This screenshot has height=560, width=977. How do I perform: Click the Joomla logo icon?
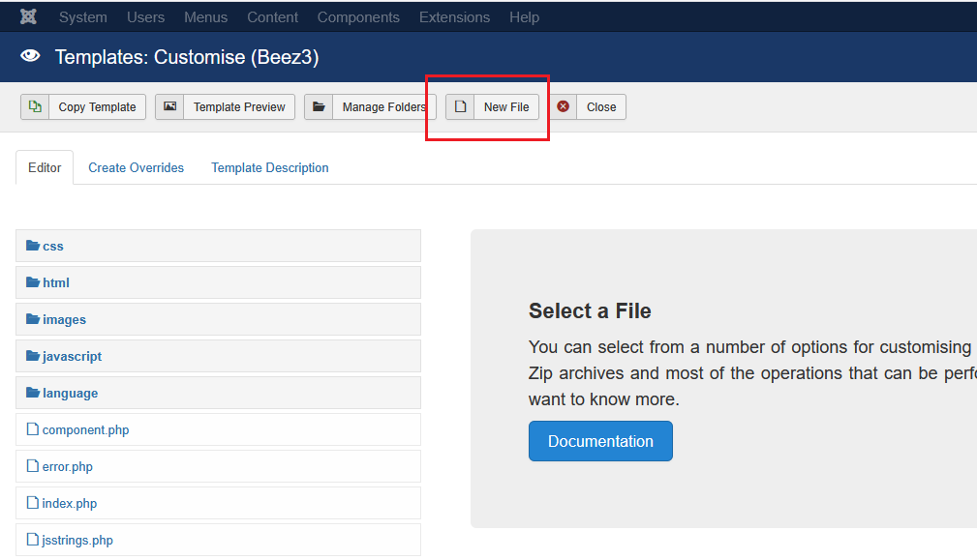pyautogui.click(x=28, y=16)
